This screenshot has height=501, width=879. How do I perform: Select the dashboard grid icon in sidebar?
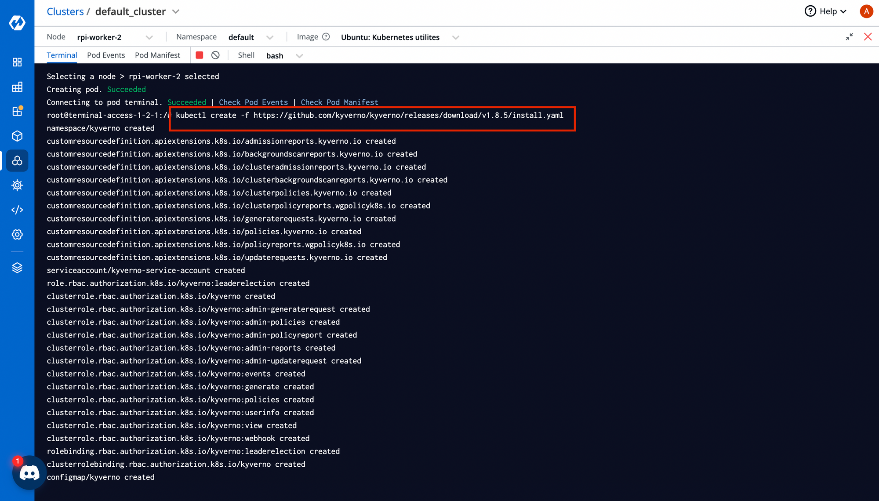17,62
